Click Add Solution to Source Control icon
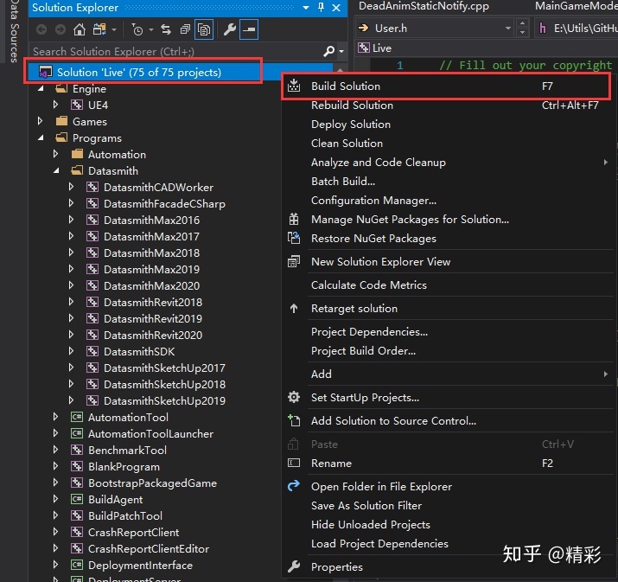Image resolution: width=618 pixels, height=582 pixels. click(294, 420)
